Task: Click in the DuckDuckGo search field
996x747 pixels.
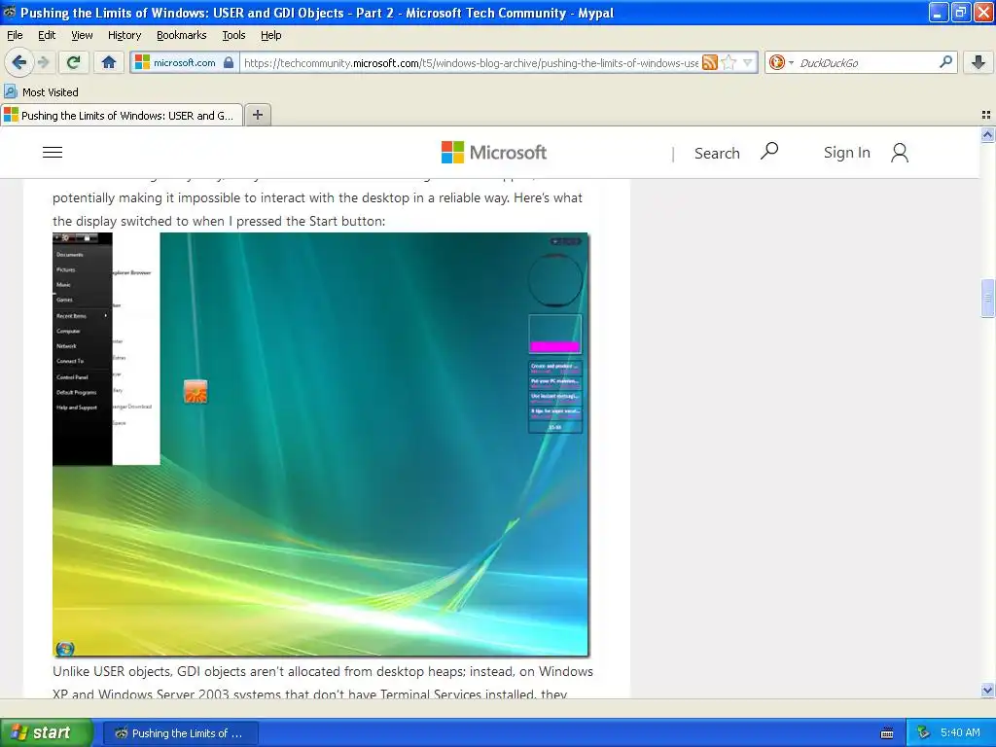Action: click(x=867, y=62)
